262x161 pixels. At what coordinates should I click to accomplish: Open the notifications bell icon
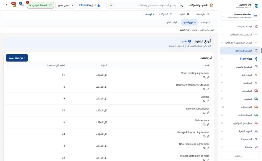(x=14, y=5)
